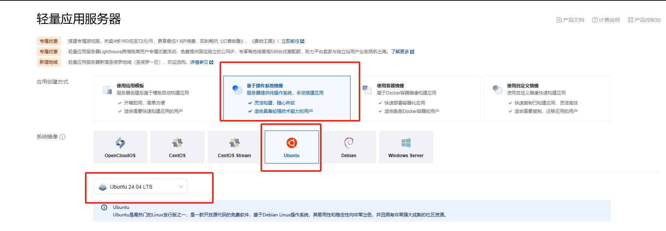Click the 产品文档 document icon
The image size is (666, 231).
(559, 20)
